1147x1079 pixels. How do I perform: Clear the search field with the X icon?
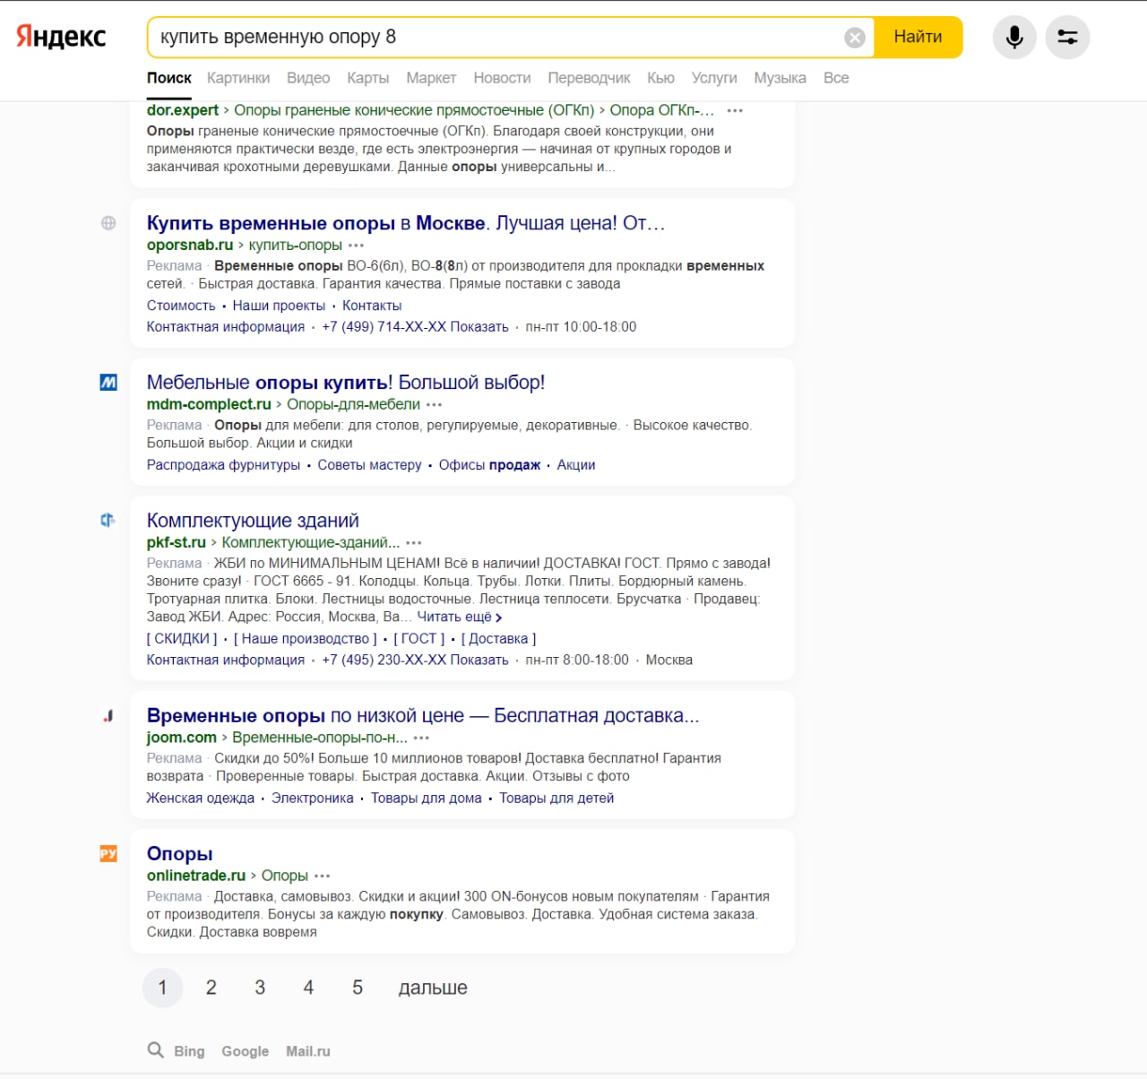tap(855, 38)
